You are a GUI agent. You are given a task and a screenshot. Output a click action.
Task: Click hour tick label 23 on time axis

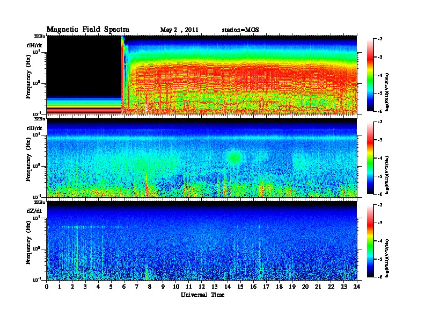point(343,287)
